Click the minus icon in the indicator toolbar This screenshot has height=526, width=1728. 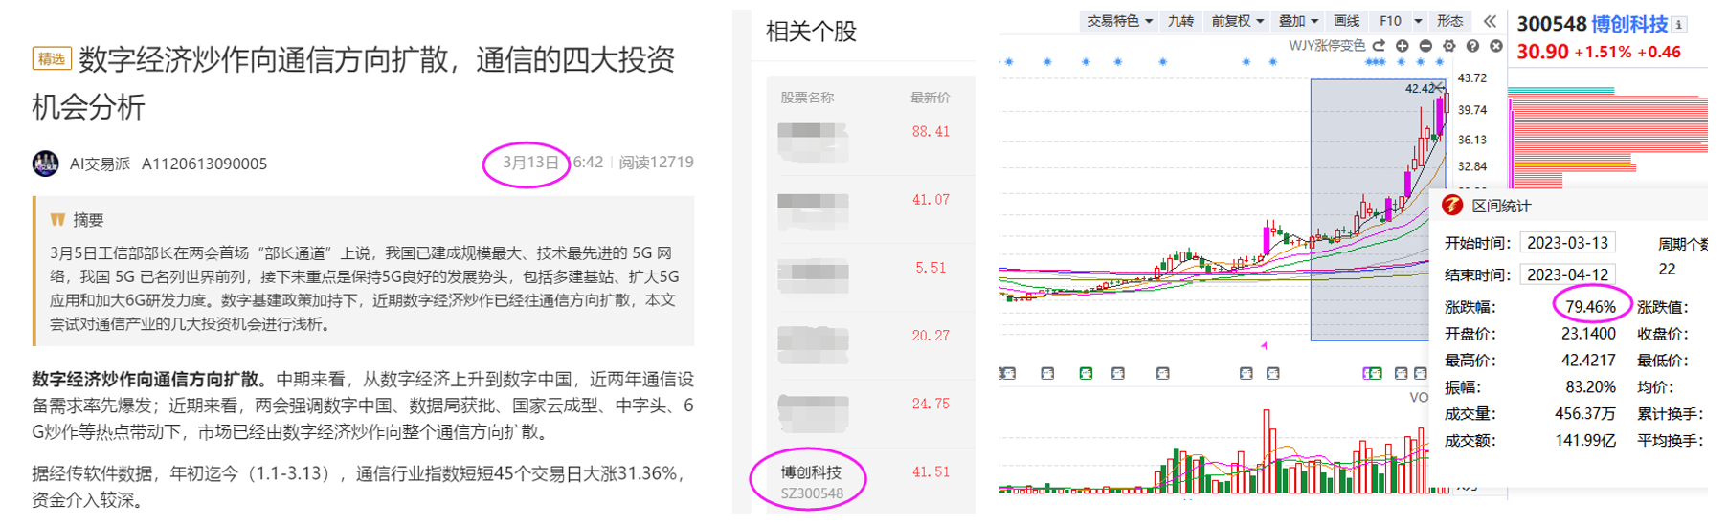(1425, 45)
